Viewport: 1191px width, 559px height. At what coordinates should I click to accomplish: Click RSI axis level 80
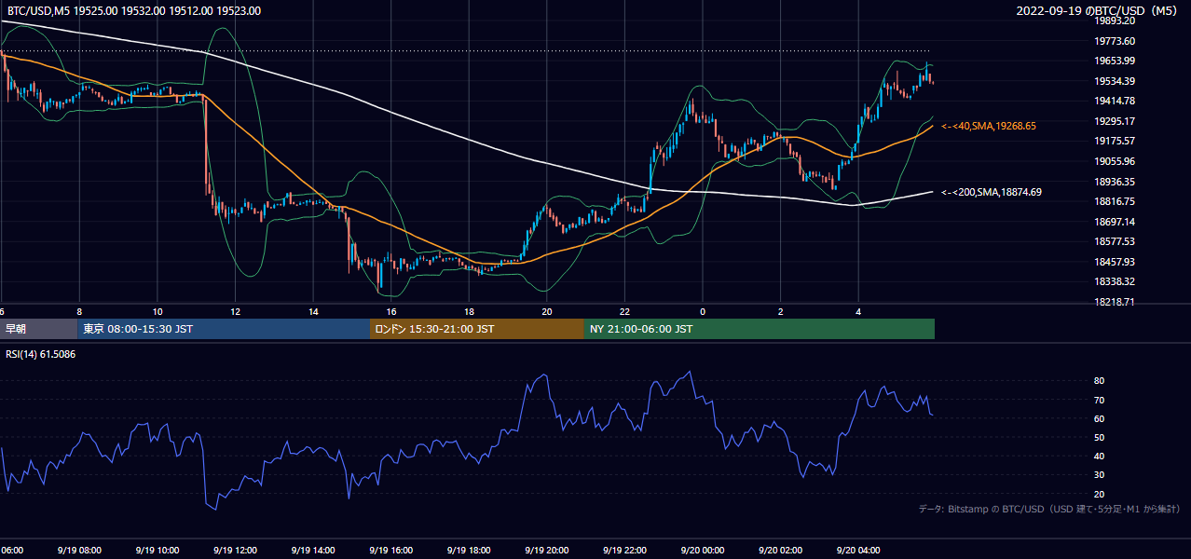[x=1100, y=381]
